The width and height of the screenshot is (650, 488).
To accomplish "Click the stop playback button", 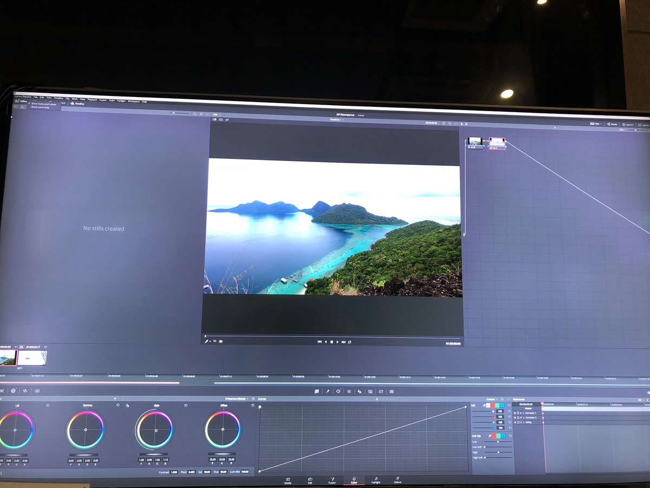I will pyautogui.click(x=331, y=342).
